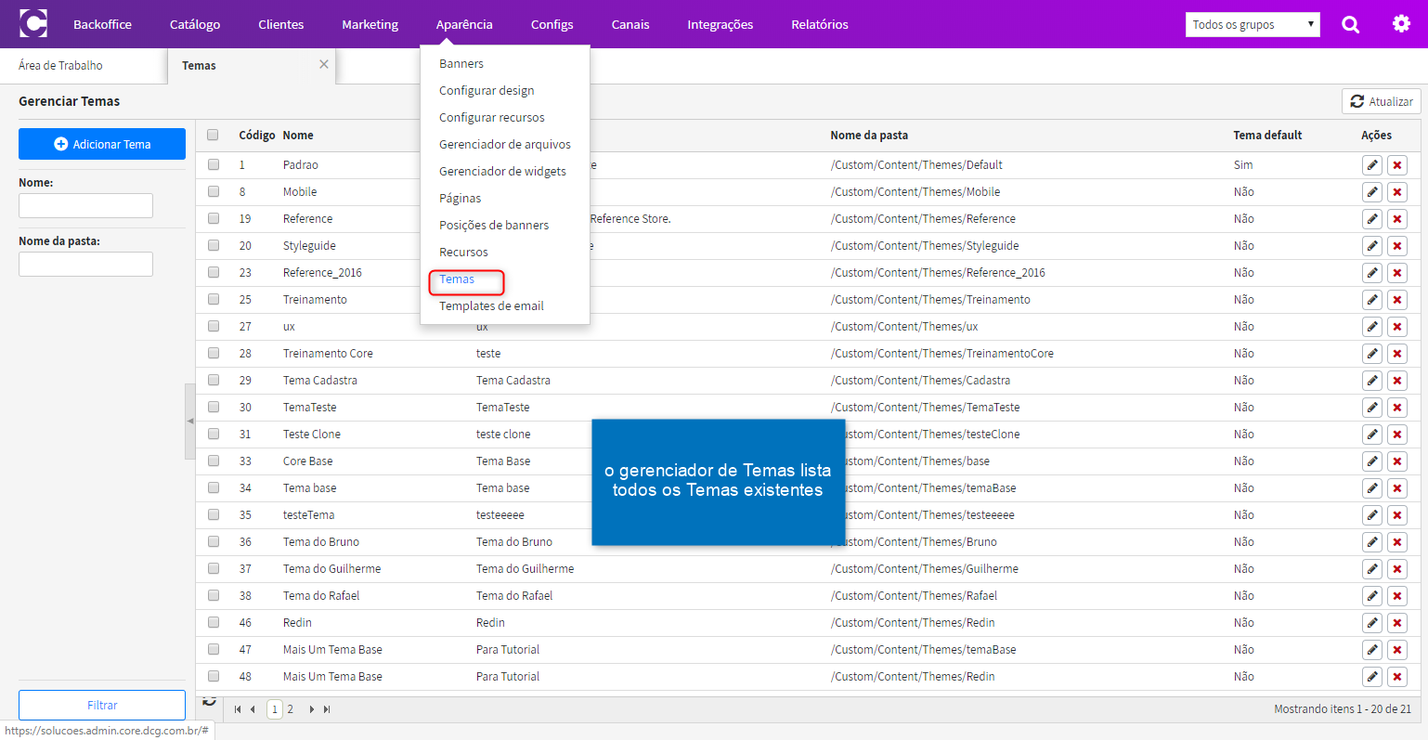The height and width of the screenshot is (740, 1428).
Task: Edit the Reference theme via its pencil icon
Action: click(1371, 219)
